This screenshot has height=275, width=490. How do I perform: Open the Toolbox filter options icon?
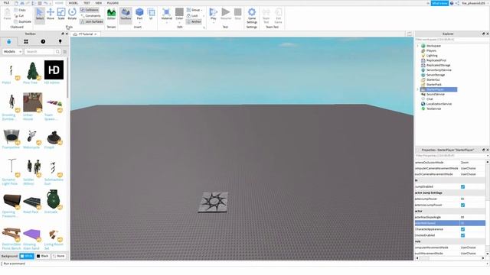[64, 51]
